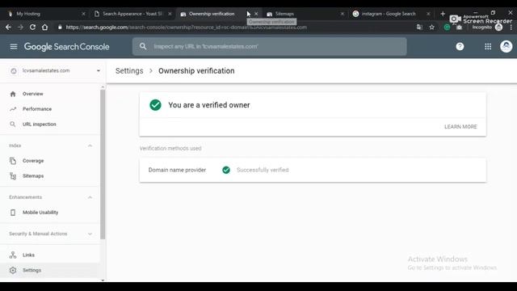Click LEARN MORE on verified owner card
Image resolution: width=517 pixels, height=291 pixels.
(x=460, y=127)
